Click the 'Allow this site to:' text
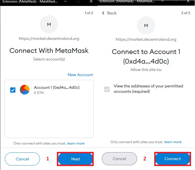 pos(146,70)
